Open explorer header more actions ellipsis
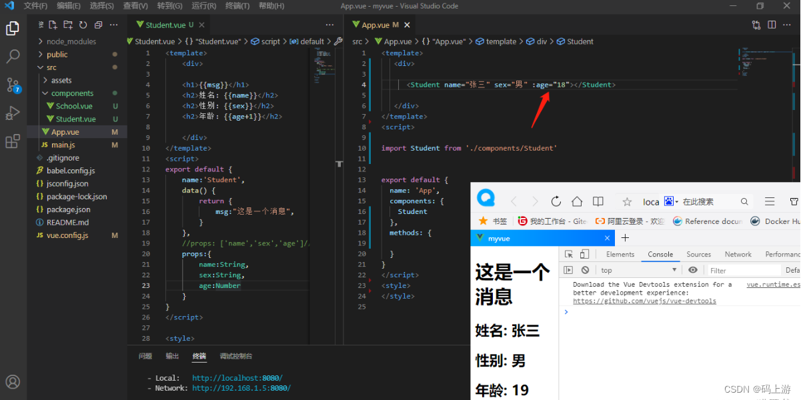The image size is (801, 400). coord(114,25)
